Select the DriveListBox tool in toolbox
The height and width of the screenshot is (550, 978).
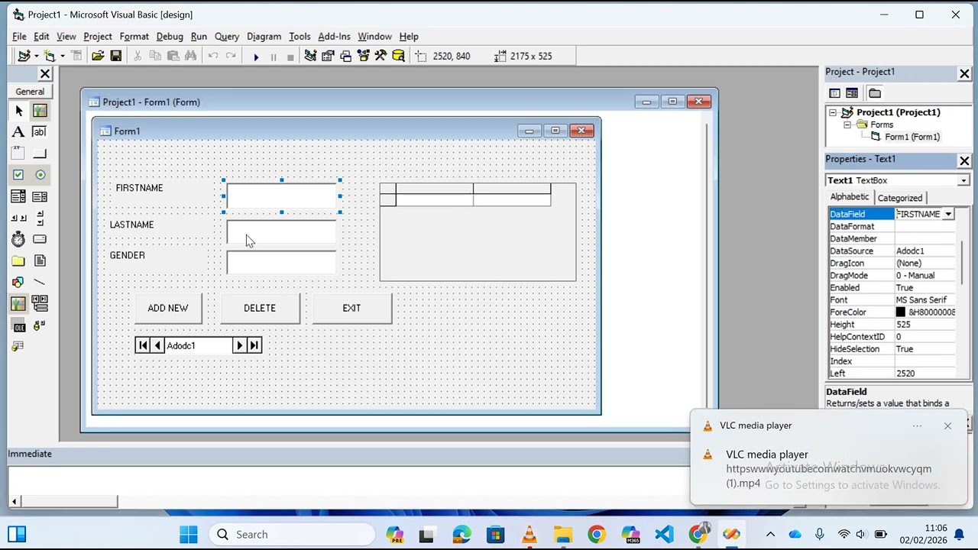(40, 239)
